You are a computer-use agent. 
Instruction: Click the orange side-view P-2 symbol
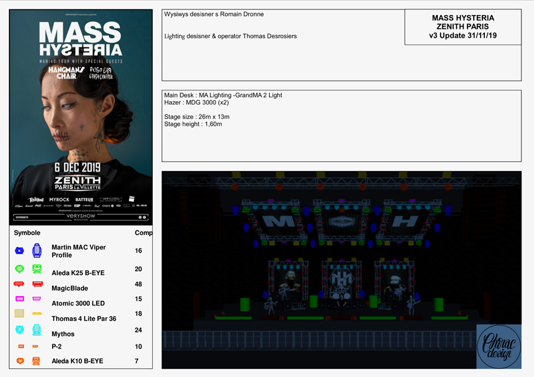(x=35, y=346)
